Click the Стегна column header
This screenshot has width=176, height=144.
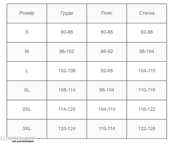tap(147, 13)
